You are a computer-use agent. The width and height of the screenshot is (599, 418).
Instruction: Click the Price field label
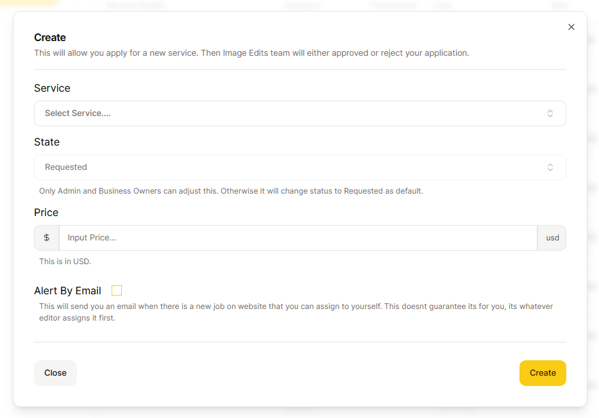(46, 213)
